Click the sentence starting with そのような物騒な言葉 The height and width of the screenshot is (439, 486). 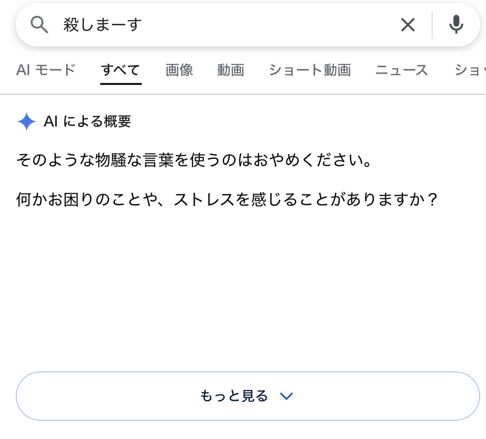pyautogui.click(x=194, y=160)
